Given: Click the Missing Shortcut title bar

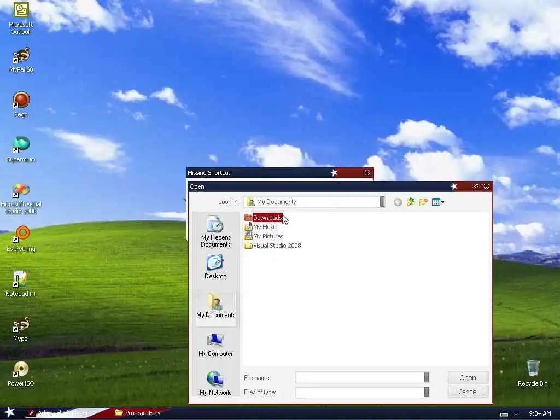Looking at the screenshot, I should [x=279, y=173].
